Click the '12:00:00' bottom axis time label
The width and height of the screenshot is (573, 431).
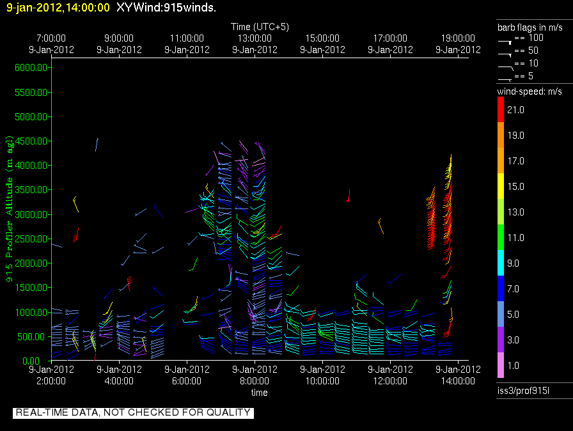390,381
